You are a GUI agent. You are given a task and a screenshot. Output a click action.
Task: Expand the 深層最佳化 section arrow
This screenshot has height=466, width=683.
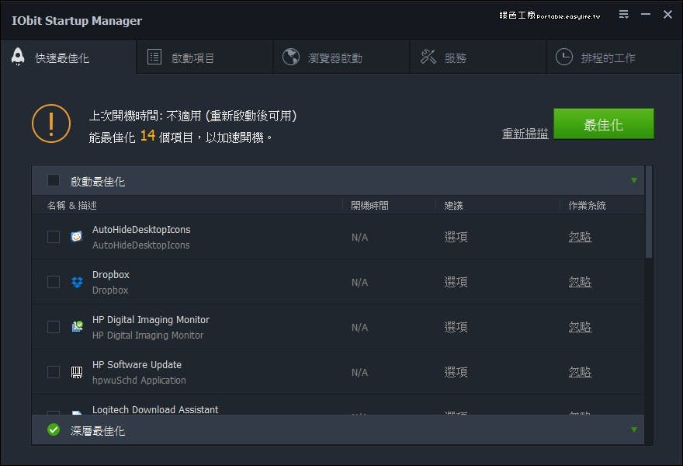click(x=634, y=429)
